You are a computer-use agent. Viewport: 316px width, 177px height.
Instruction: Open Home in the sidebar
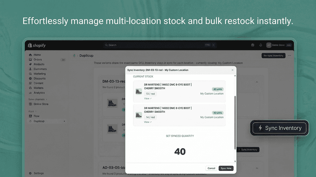[37, 55]
